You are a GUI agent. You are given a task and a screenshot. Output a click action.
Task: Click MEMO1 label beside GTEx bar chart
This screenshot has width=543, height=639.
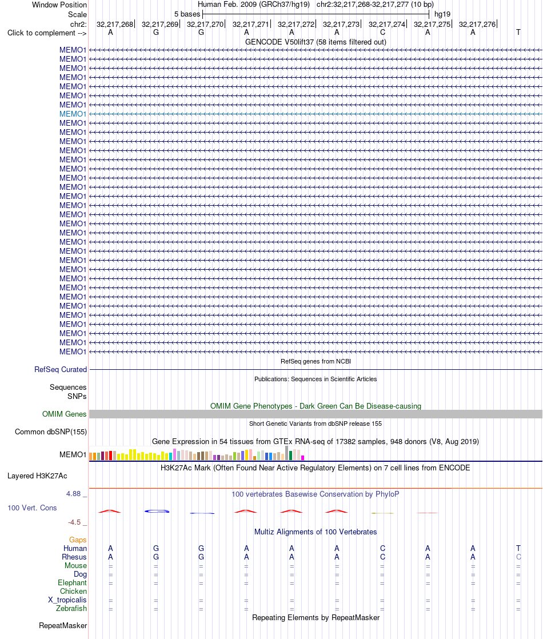click(x=73, y=454)
